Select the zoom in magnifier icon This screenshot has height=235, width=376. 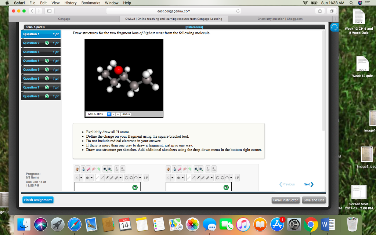click(x=105, y=169)
